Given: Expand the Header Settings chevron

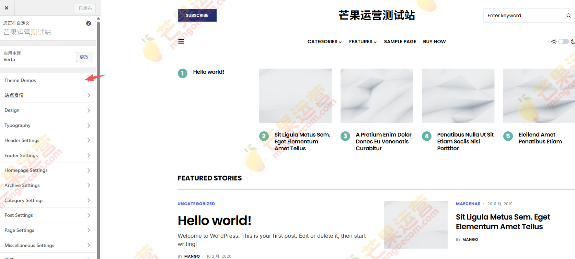Looking at the screenshot, I should (89, 140).
